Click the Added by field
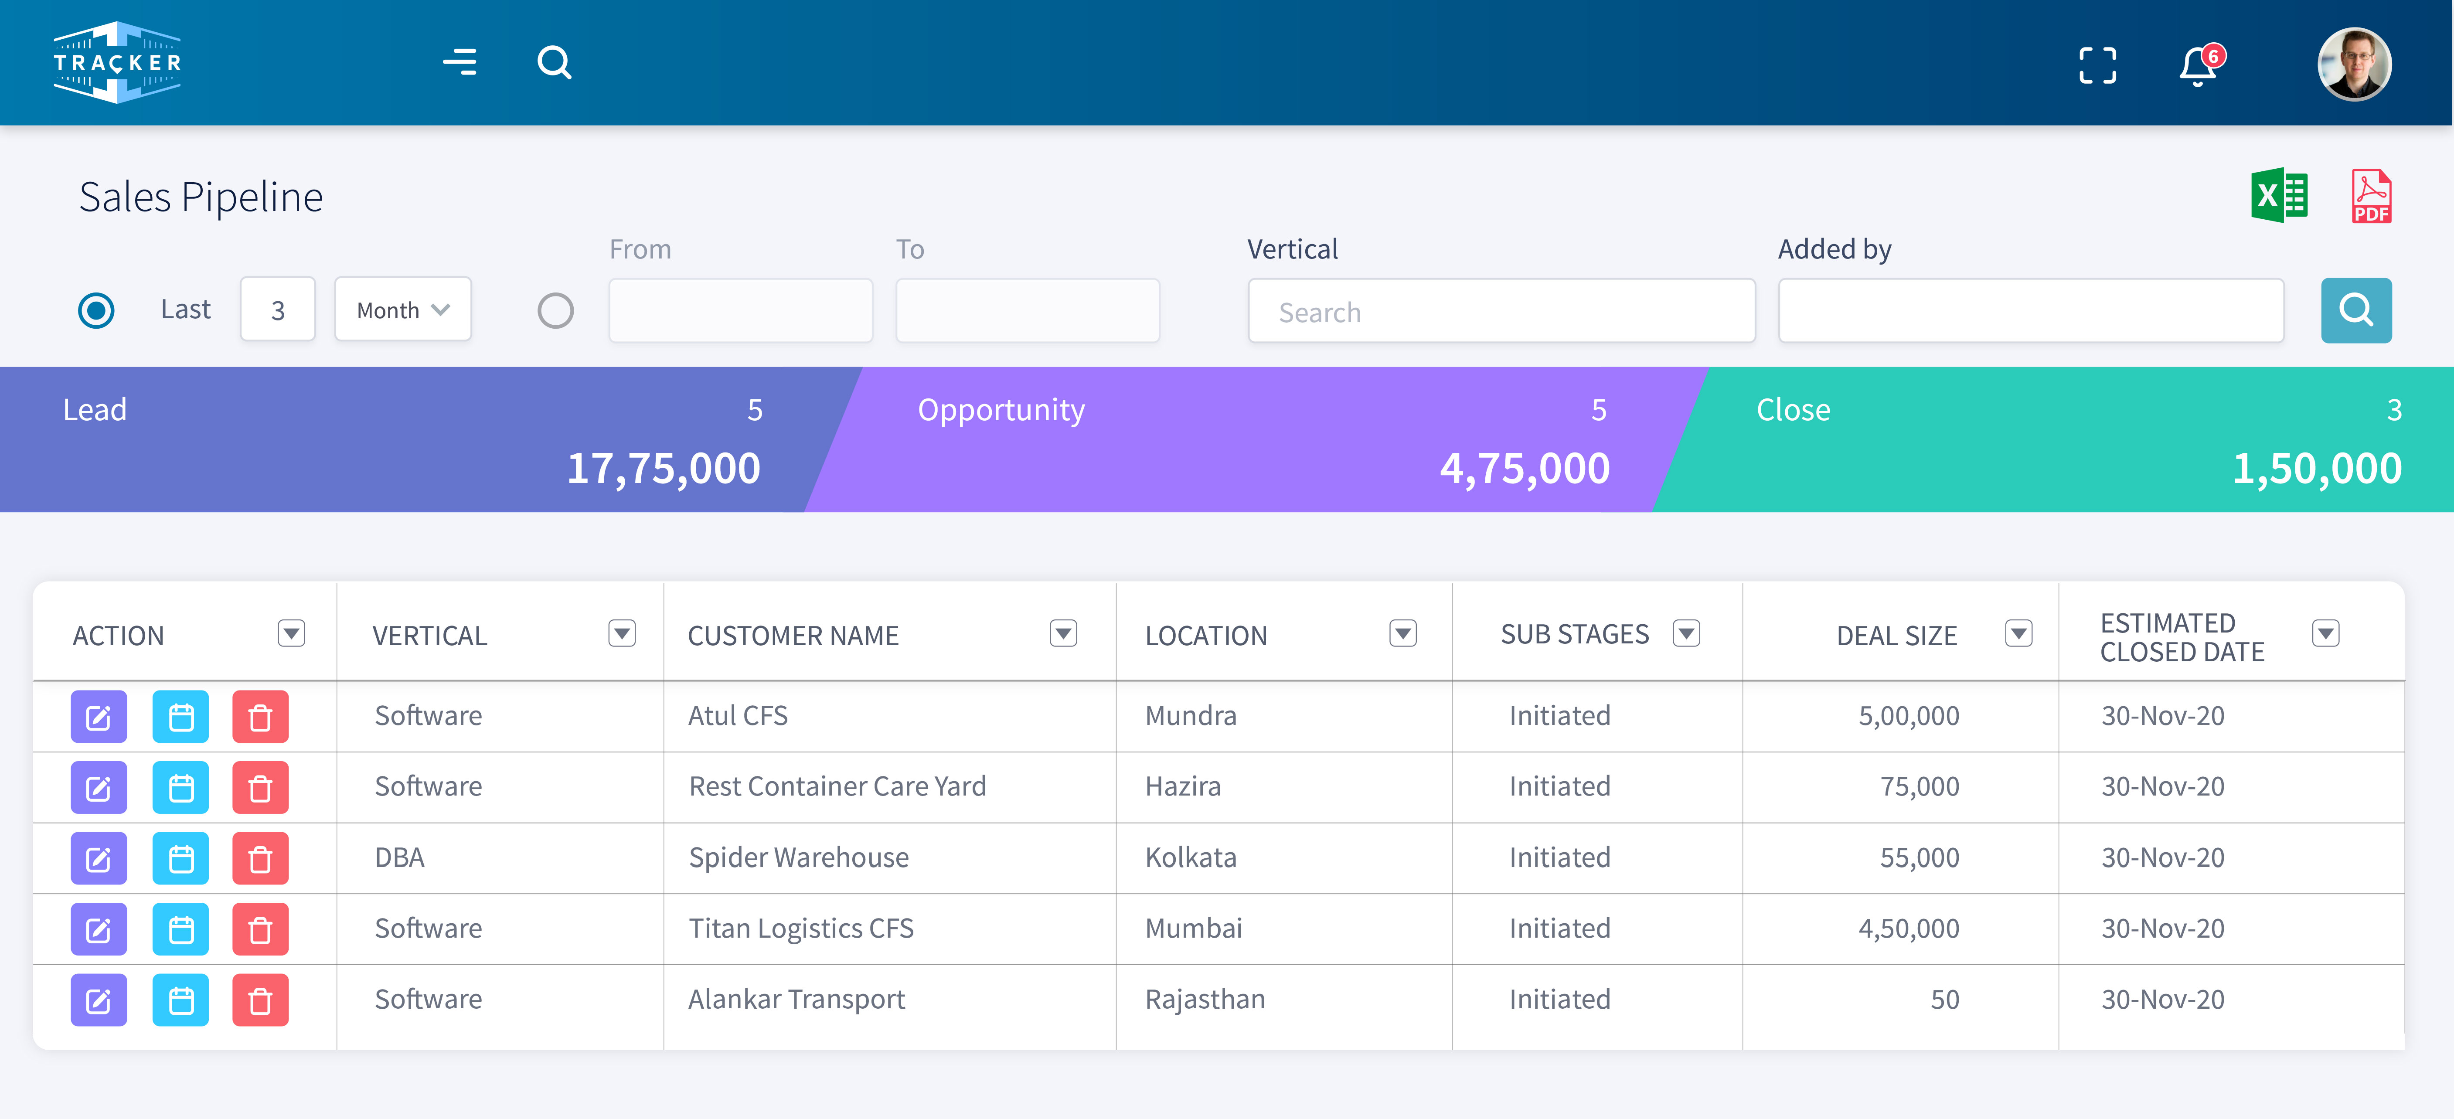The width and height of the screenshot is (2454, 1119). [2031, 310]
